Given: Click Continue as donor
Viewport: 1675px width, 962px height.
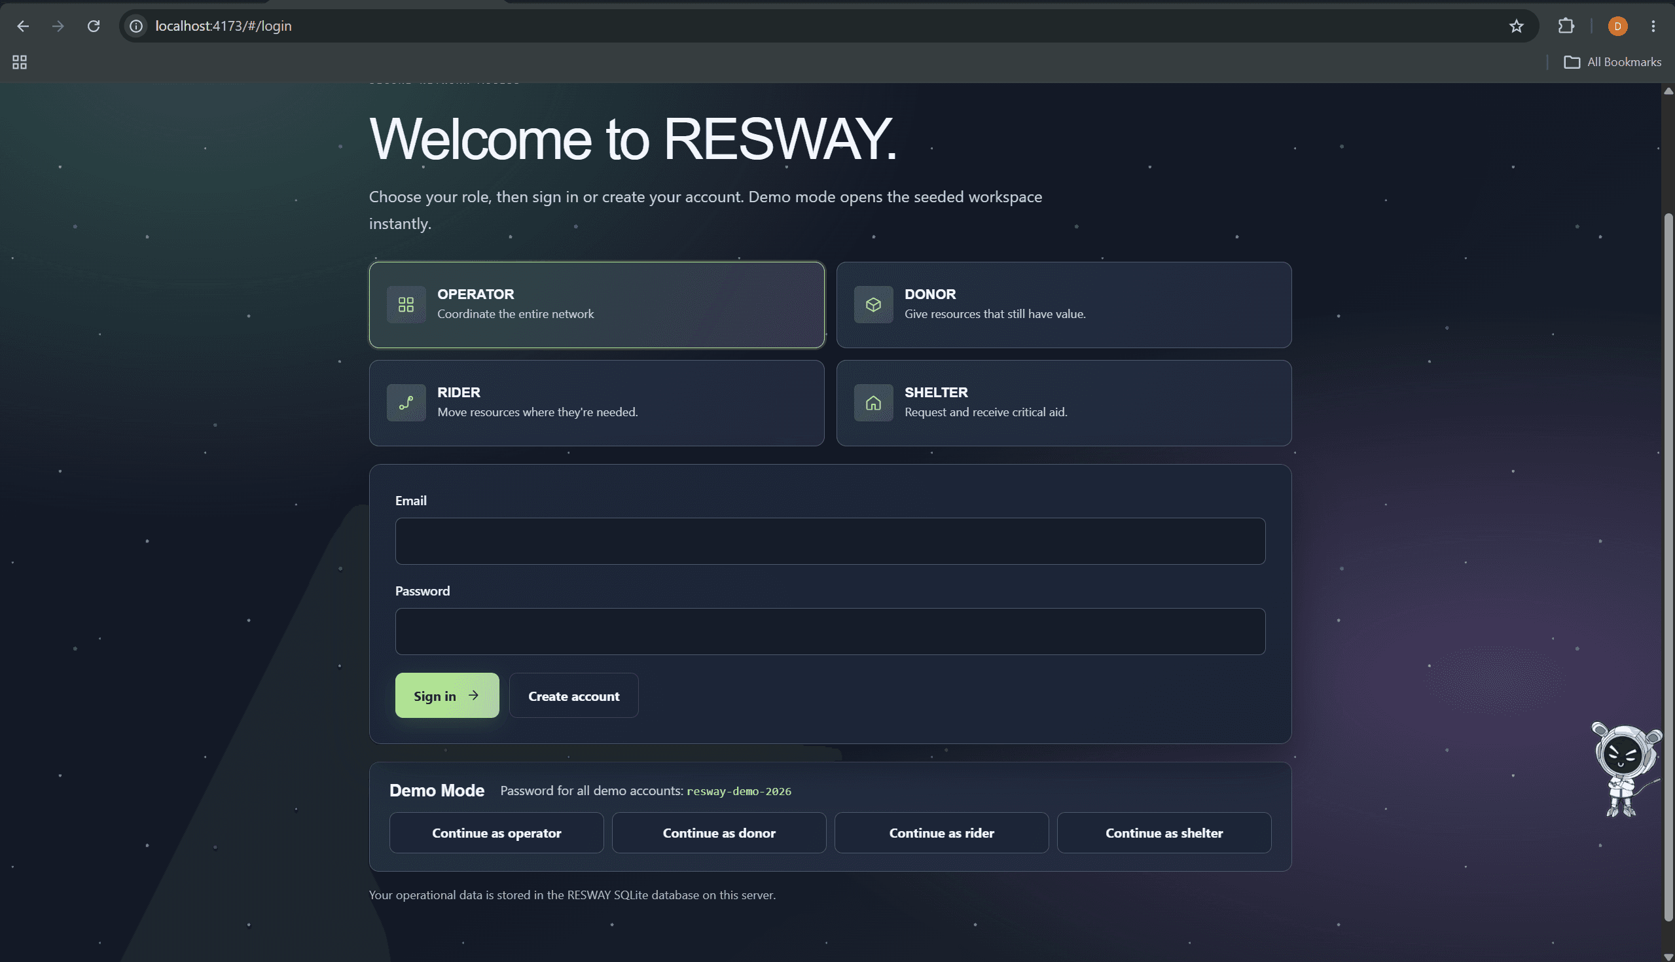Looking at the screenshot, I should (719, 832).
